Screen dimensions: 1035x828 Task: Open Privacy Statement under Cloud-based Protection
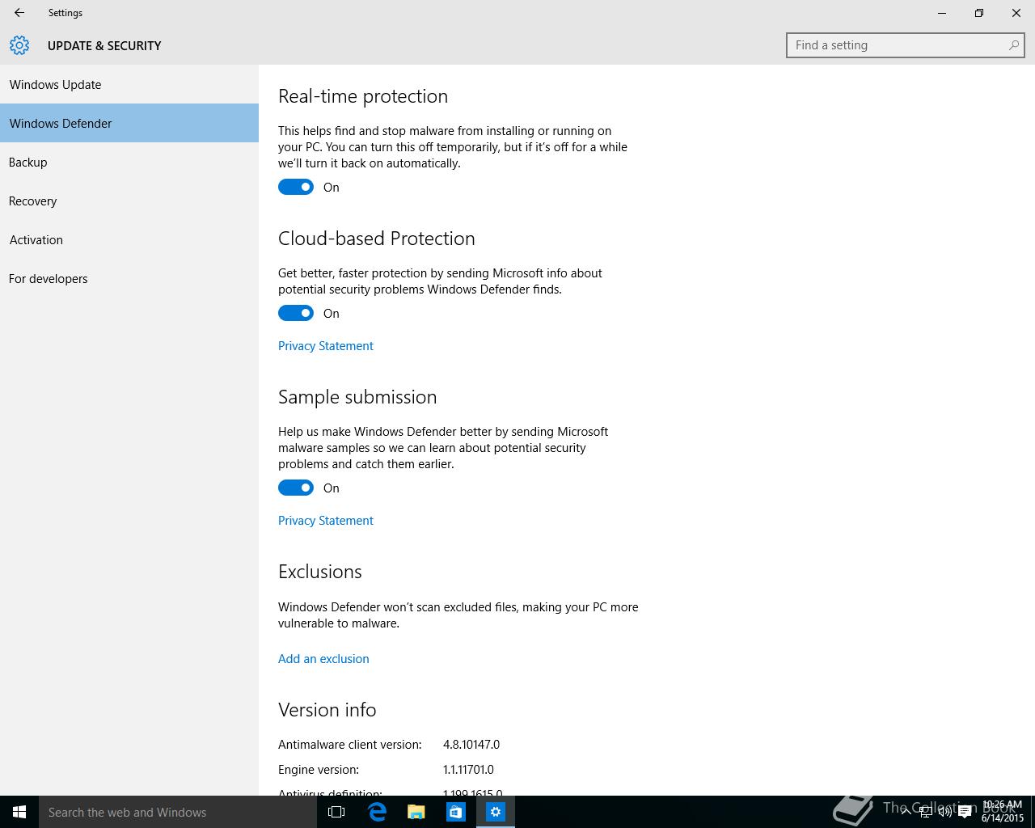(326, 345)
